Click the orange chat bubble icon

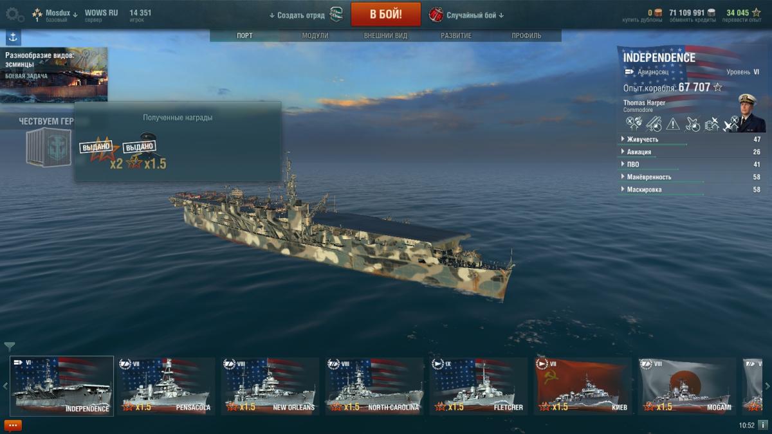click(x=13, y=425)
